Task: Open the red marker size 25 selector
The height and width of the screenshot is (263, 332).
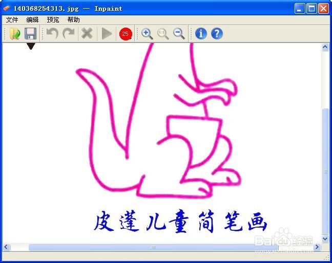Action: click(126, 34)
